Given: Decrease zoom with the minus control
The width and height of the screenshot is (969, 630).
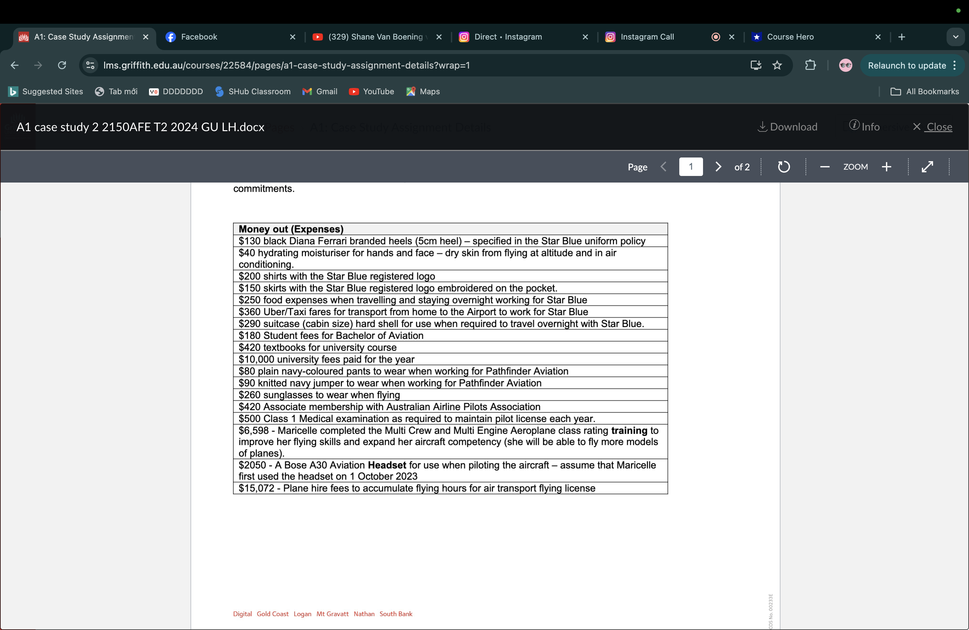Looking at the screenshot, I should click(x=825, y=166).
